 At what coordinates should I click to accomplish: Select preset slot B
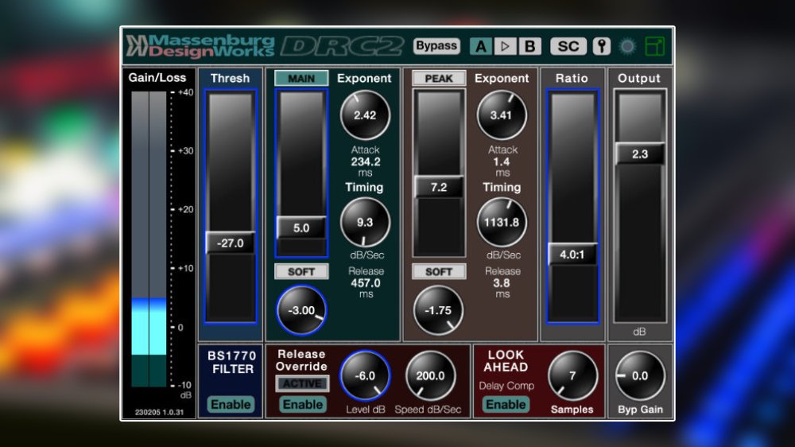[529, 46]
